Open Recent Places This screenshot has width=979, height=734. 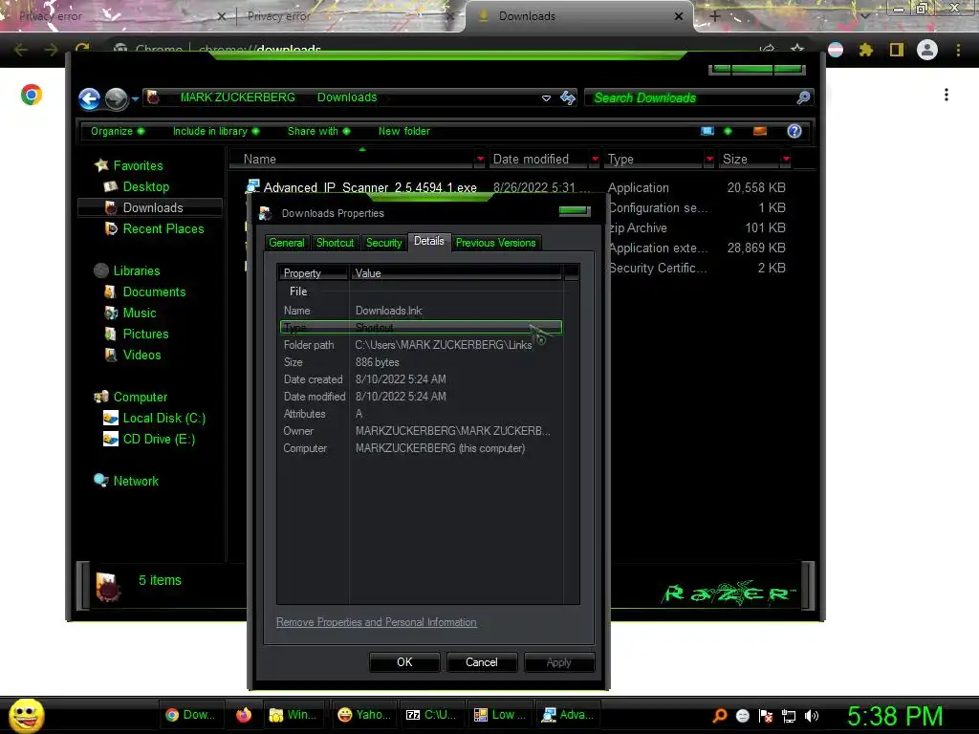pyautogui.click(x=163, y=228)
